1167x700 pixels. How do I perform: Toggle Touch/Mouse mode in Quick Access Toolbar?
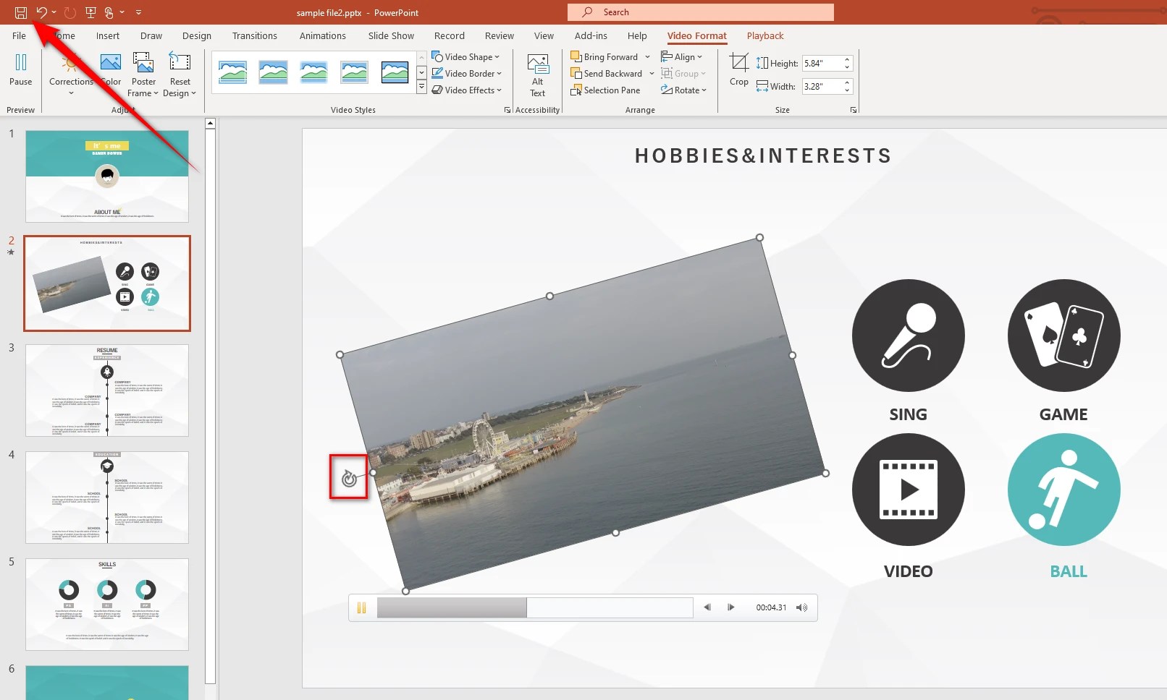pos(109,12)
